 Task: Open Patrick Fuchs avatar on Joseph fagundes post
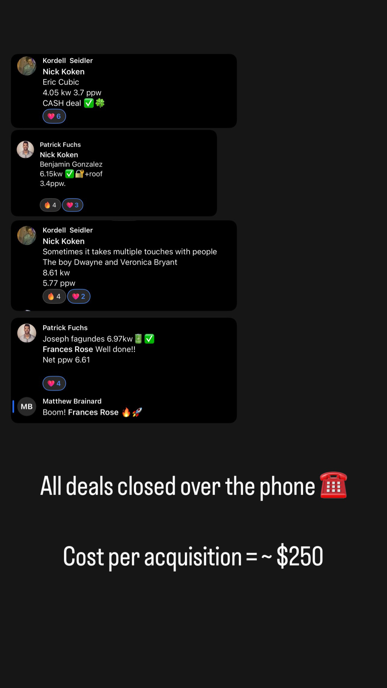[x=27, y=333]
